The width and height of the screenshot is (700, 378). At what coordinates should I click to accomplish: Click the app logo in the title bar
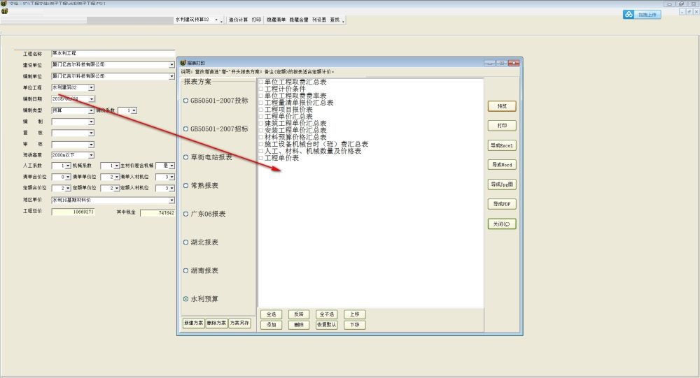4,3
